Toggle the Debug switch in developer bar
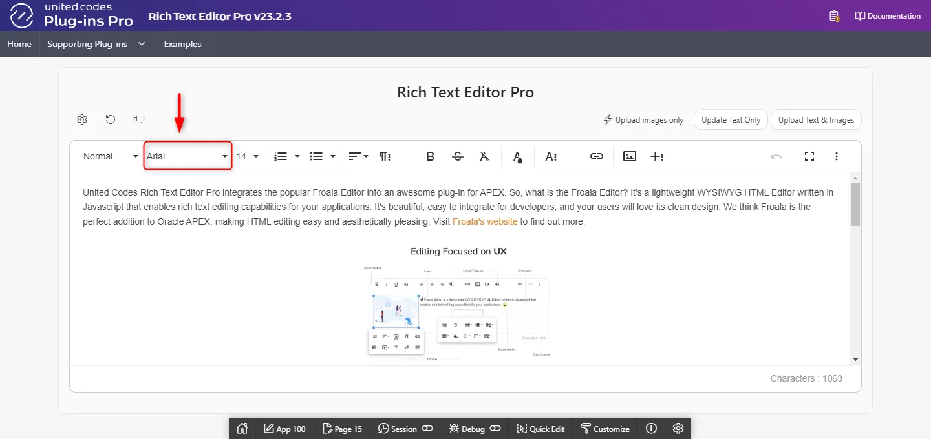Viewport: 931px width, 439px height. 495,429
